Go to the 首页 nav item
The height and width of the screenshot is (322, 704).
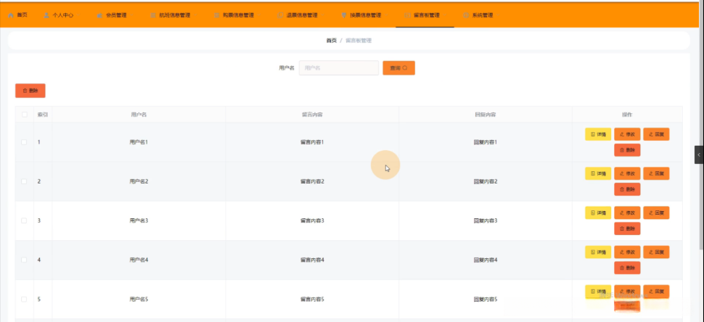[x=17, y=15]
